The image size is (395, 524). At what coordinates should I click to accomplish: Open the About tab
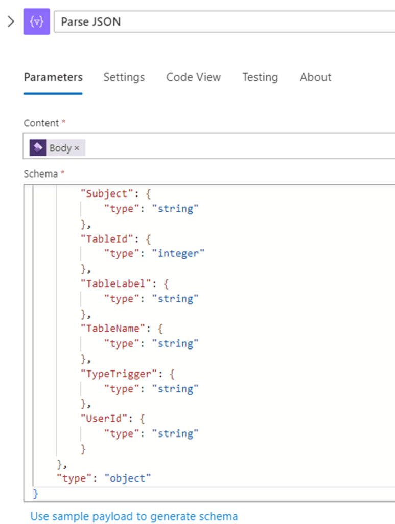coord(315,77)
